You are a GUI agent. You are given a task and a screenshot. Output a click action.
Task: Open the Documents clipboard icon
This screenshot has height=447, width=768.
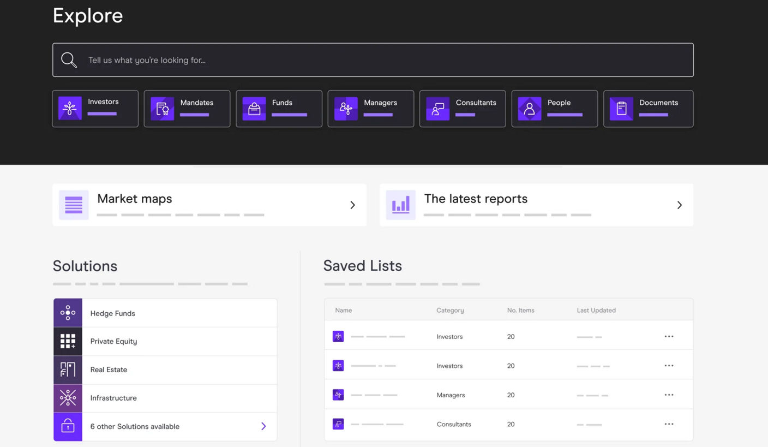pos(621,109)
